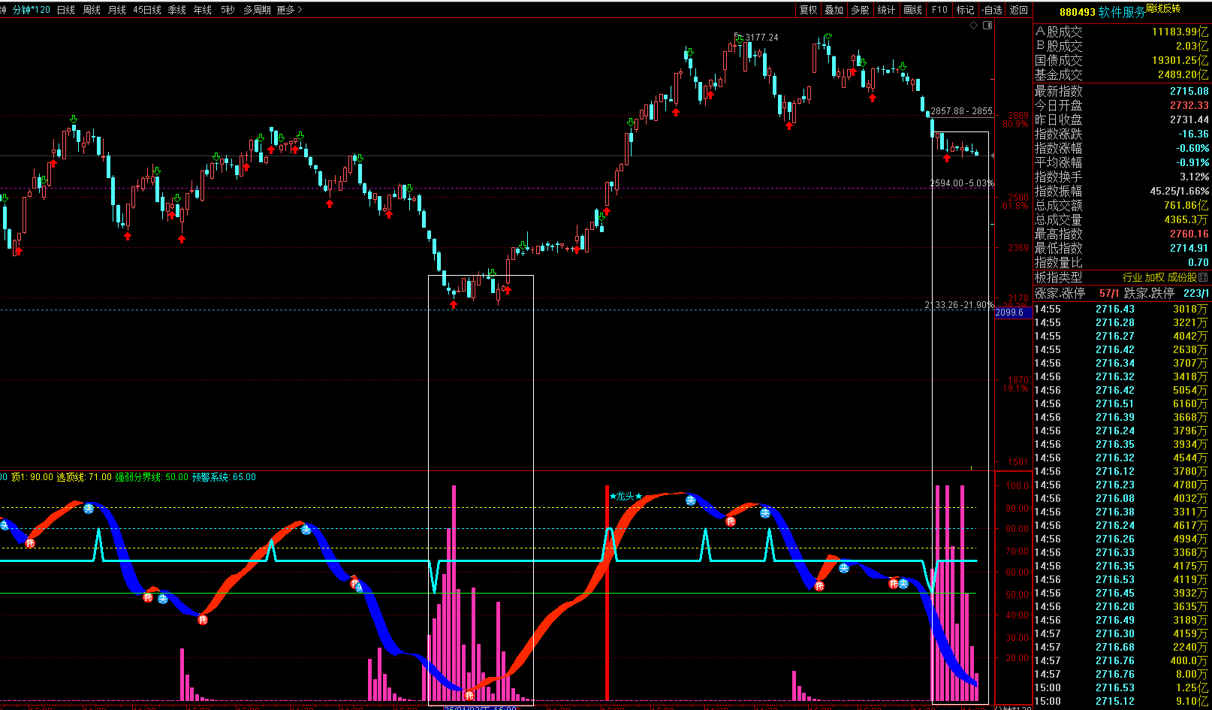Expand the 更多 periods dropdown
The height and width of the screenshot is (710, 1212).
pos(289,10)
